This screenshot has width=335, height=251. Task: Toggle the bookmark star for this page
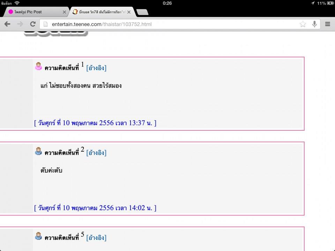pyautogui.click(x=303, y=24)
